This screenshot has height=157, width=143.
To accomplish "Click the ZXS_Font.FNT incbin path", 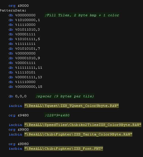I will tap(64, 149).
